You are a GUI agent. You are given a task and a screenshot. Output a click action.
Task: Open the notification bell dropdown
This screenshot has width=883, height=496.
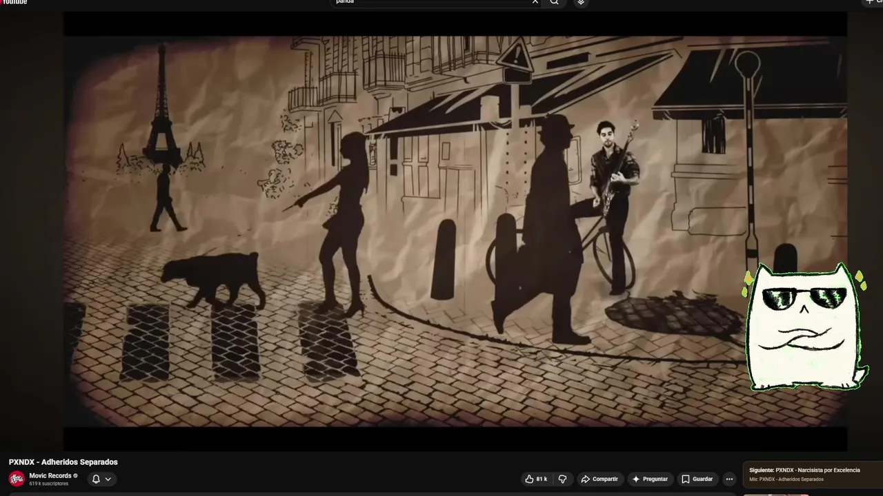(x=101, y=479)
